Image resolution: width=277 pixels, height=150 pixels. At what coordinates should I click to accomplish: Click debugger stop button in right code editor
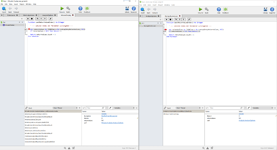[x=171, y=20]
